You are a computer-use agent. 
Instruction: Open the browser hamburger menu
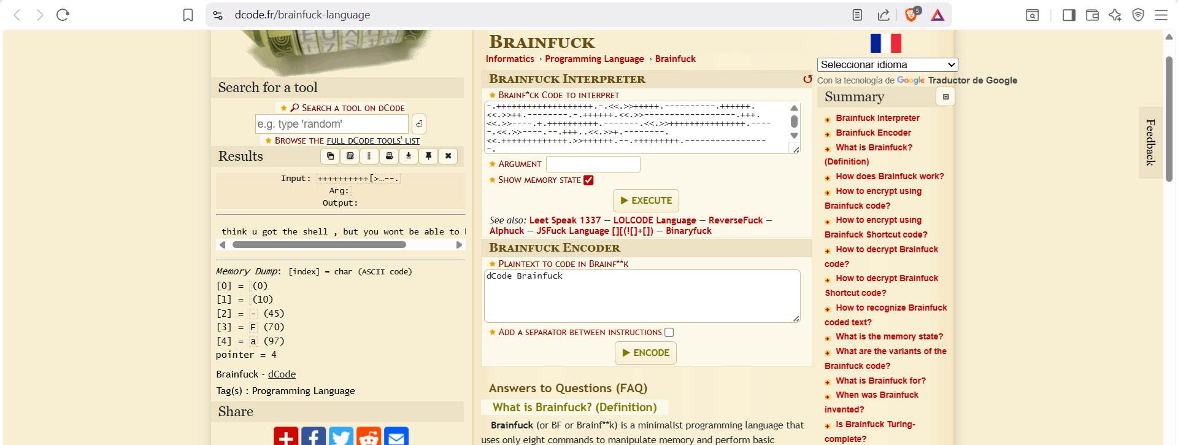pos(1161,15)
